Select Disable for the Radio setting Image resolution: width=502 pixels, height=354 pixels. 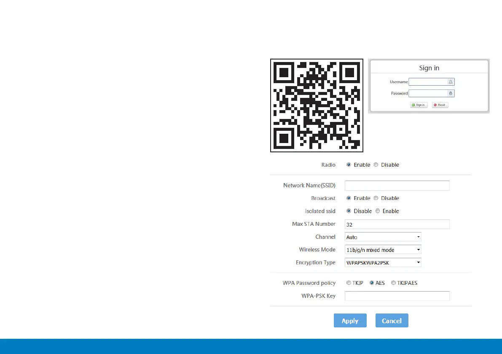(x=376, y=165)
